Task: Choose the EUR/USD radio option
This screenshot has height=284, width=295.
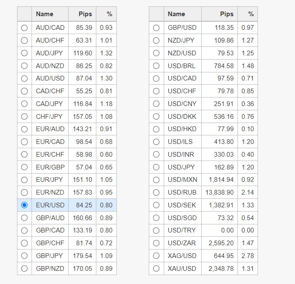Action: [x=24, y=205]
